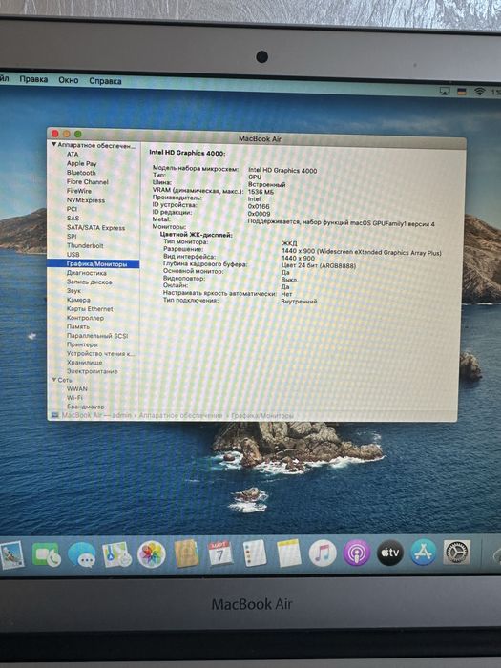Open the Preview app in the Dock
Viewport: 501px width, 668px height.
click(11, 555)
